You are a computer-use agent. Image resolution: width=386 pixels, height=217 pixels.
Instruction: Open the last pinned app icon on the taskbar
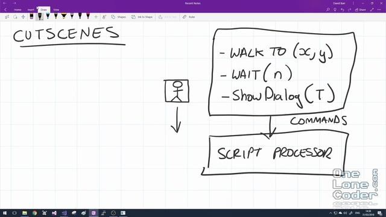click(123, 213)
